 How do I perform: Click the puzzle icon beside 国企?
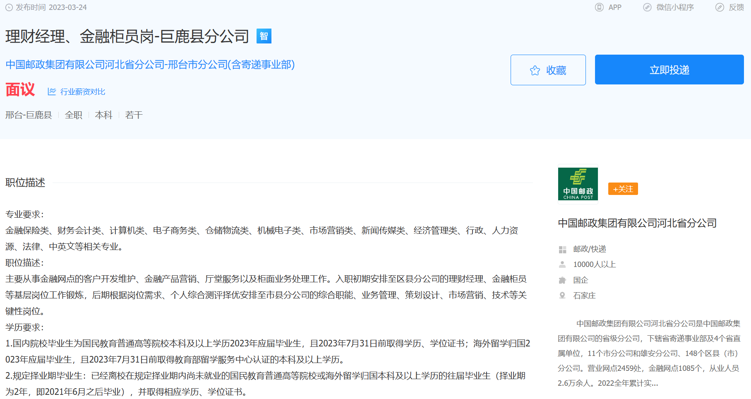pos(562,280)
